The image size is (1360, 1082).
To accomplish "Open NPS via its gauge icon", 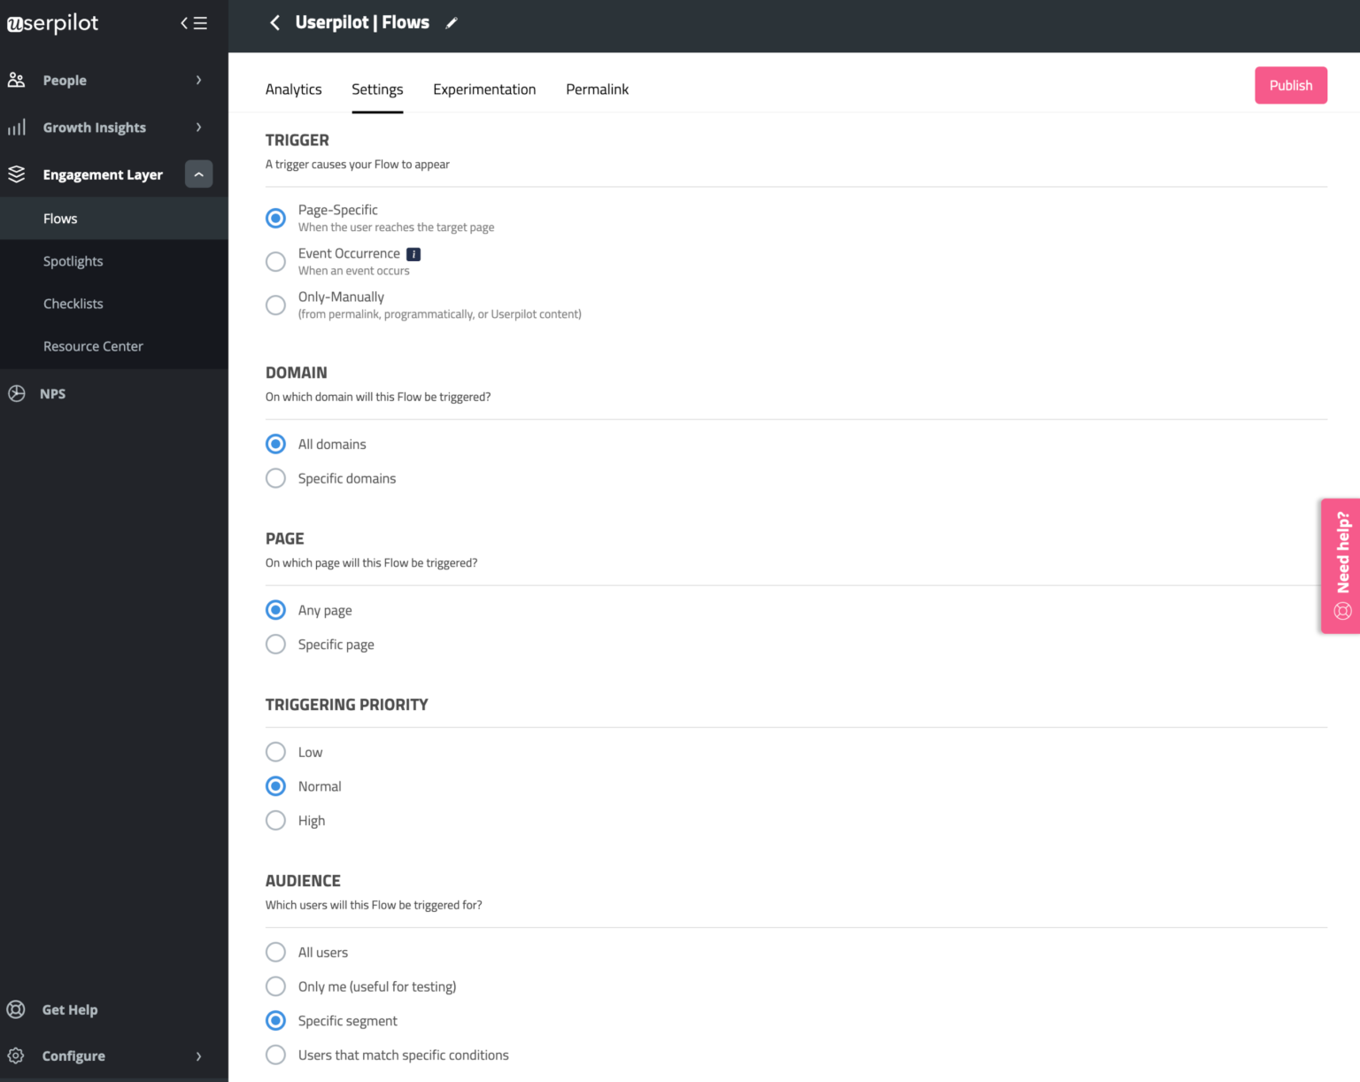I will 16,393.
